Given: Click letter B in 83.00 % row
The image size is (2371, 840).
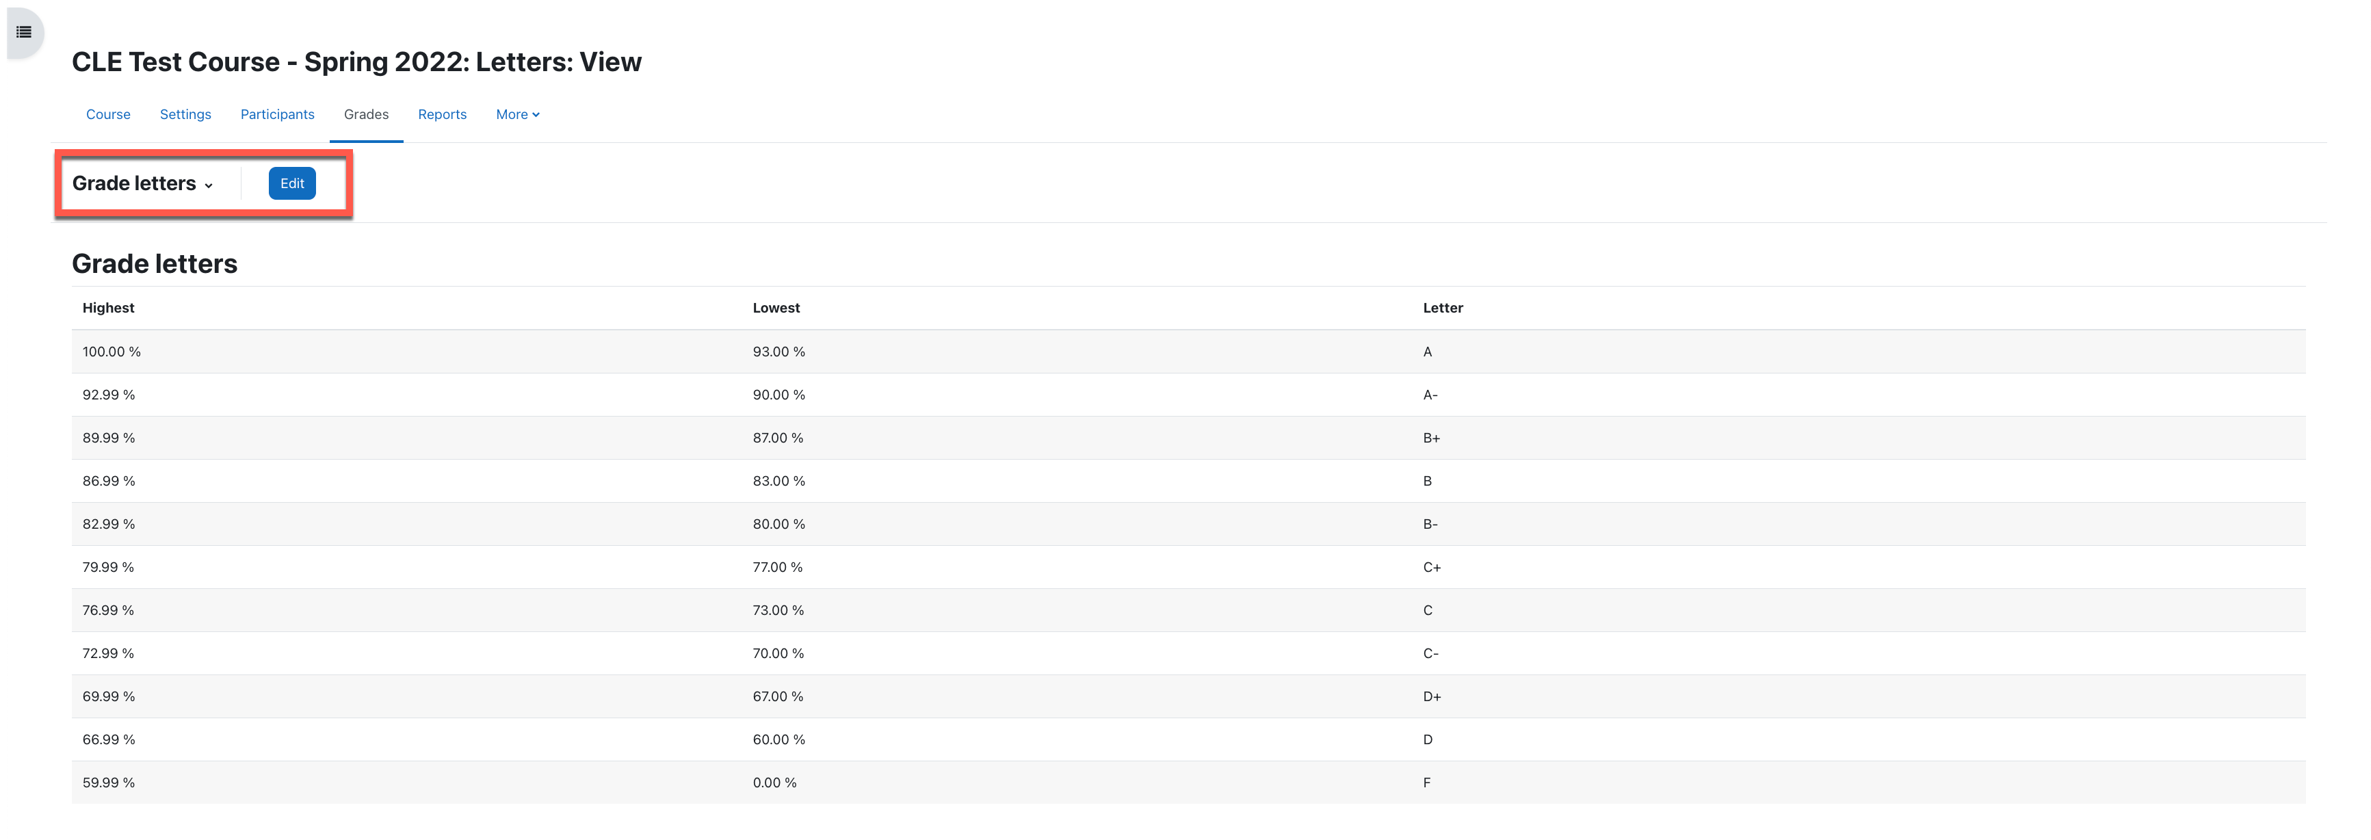Looking at the screenshot, I should (x=1428, y=481).
